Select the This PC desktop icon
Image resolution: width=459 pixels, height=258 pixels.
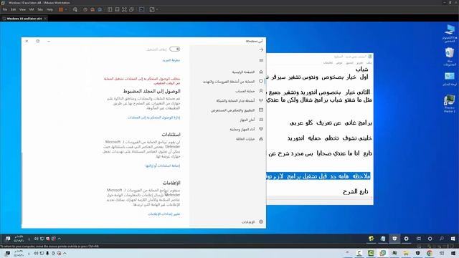[450, 34]
